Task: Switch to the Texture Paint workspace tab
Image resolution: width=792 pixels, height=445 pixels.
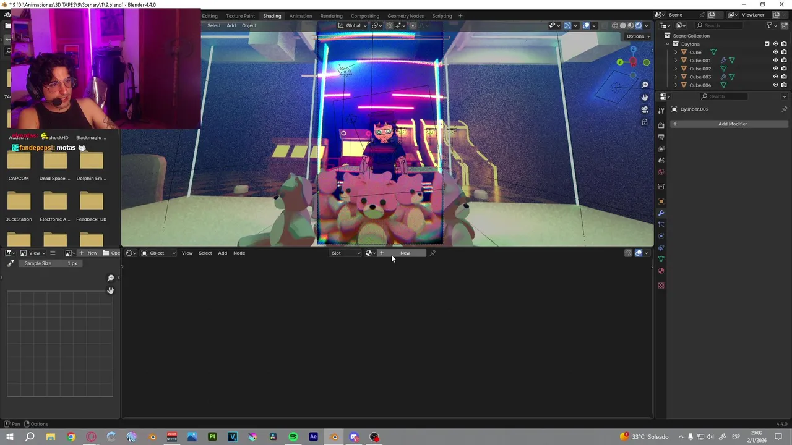Action: 240,16
